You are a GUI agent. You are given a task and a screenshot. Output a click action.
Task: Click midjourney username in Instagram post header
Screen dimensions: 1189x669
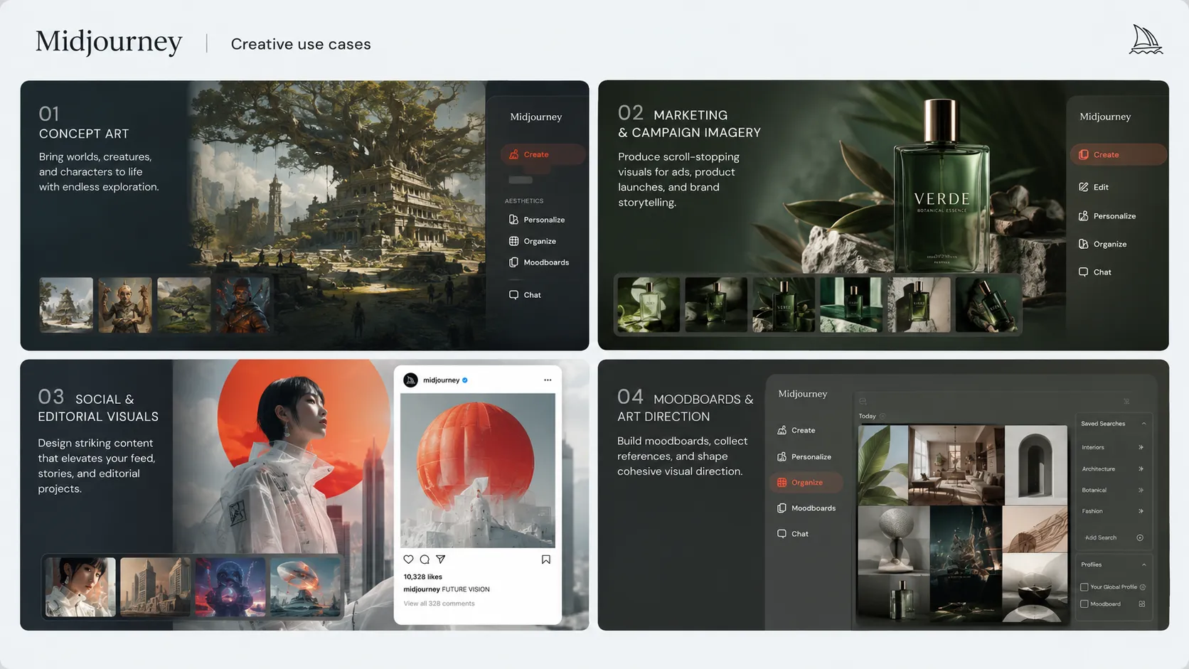tap(441, 380)
